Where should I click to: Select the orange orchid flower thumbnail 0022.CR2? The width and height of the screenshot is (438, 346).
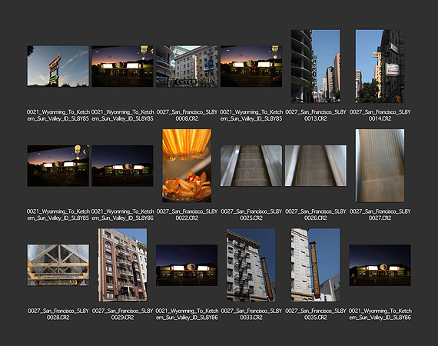tap(187, 165)
